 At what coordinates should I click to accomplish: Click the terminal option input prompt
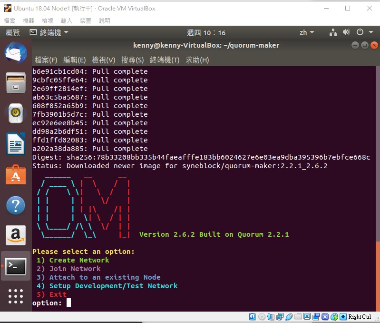68,303
